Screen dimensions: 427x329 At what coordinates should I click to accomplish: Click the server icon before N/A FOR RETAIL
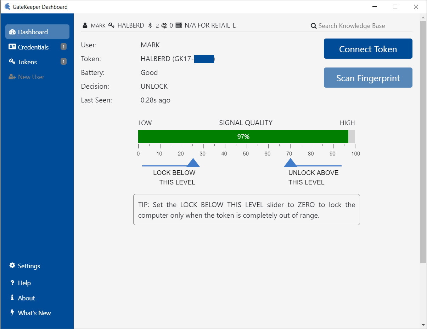tap(179, 25)
